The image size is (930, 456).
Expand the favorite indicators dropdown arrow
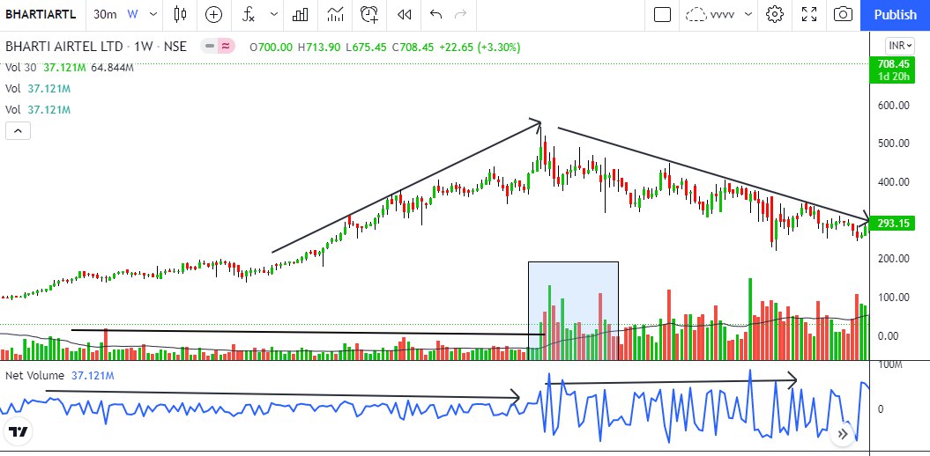click(x=274, y=14)
